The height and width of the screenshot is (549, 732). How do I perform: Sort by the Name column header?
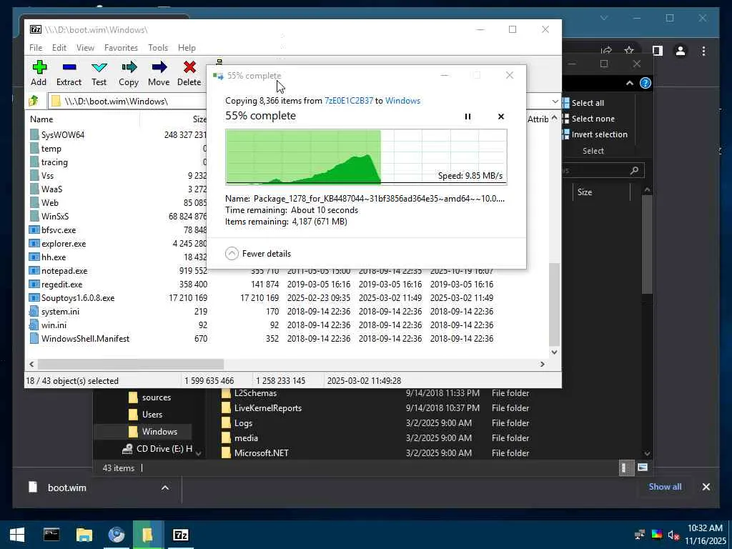pos(41,119)
